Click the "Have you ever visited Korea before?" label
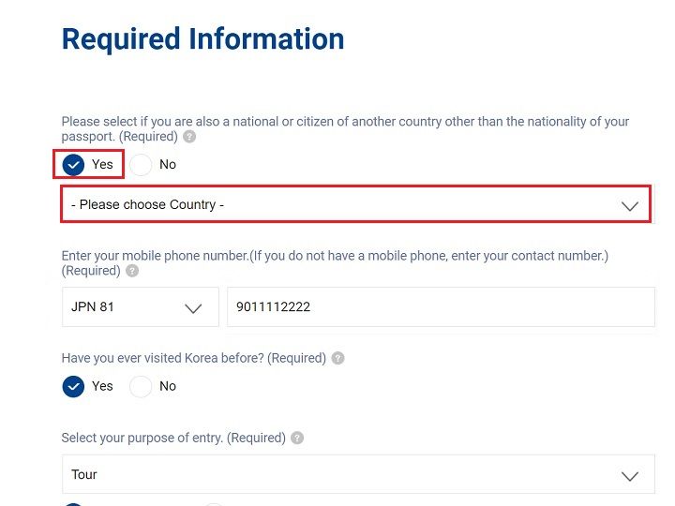Screen dimensions: 675x506 click(193, 358)
